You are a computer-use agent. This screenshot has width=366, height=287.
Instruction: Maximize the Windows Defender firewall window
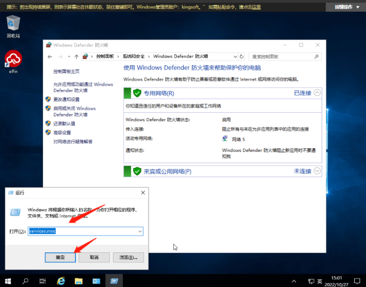tap(301, 45)
